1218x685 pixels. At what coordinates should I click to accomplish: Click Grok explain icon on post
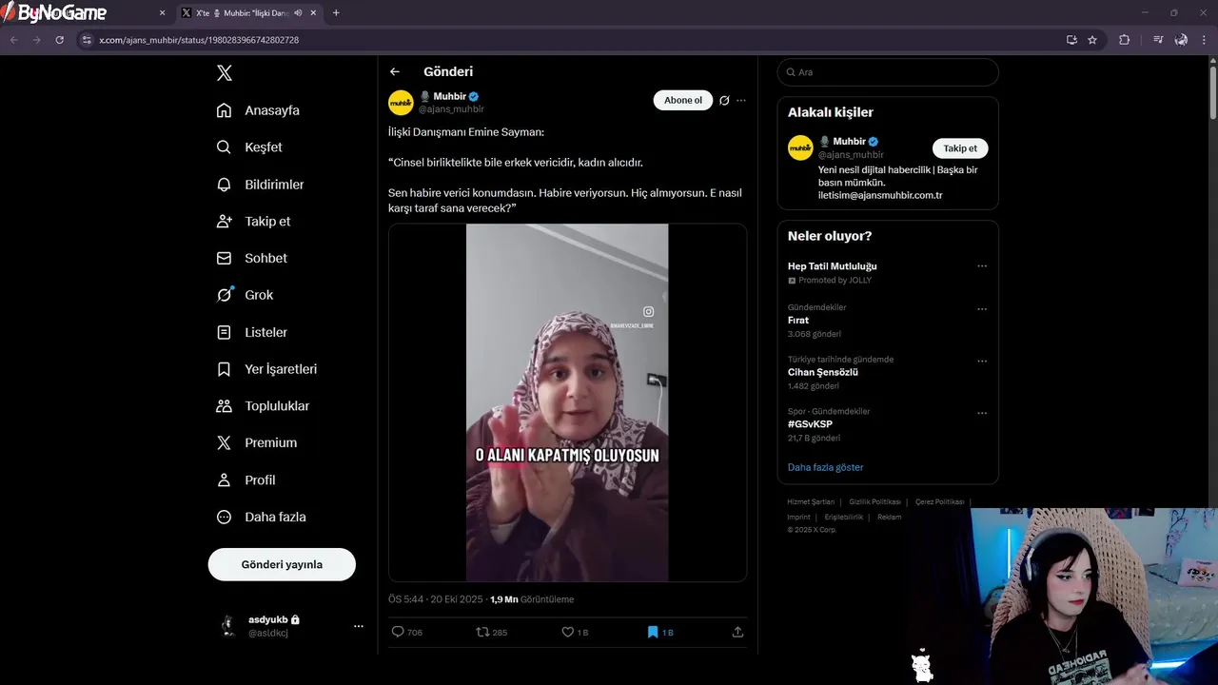click(x=724, y=100)
